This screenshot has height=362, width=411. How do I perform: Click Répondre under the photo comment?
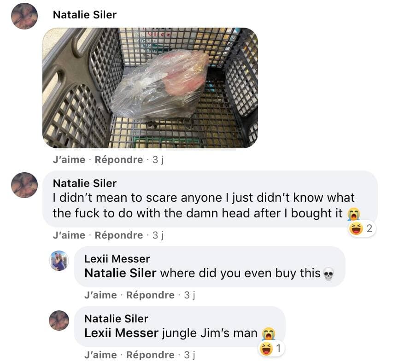[x=119, y=159]
